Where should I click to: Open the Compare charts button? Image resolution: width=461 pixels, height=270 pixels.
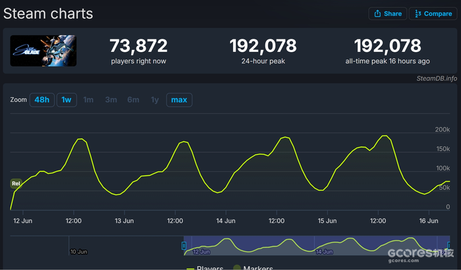click(x=433, y=14)
